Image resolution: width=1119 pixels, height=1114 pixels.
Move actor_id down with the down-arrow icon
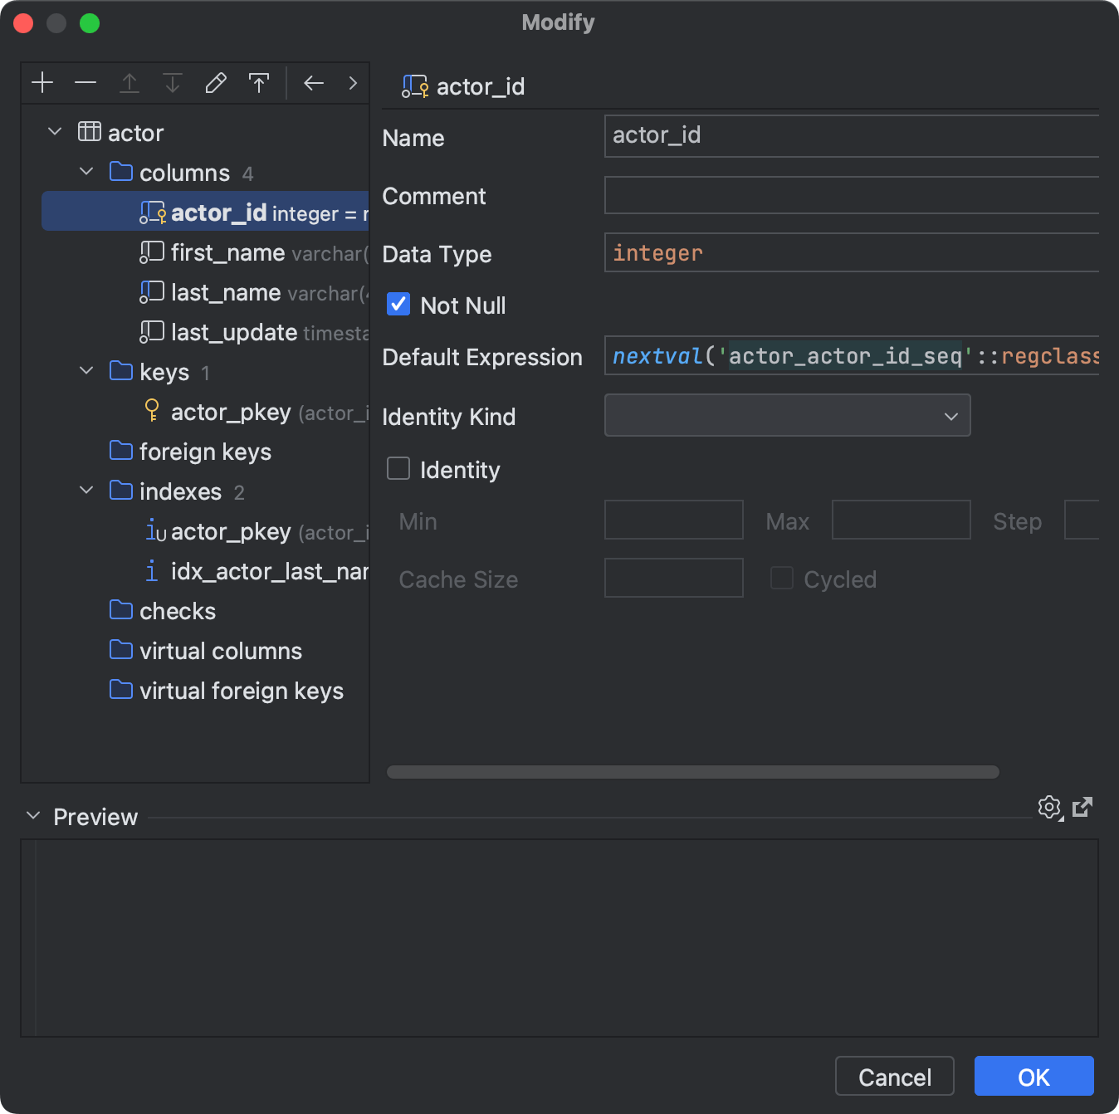[x=172, y=82]
